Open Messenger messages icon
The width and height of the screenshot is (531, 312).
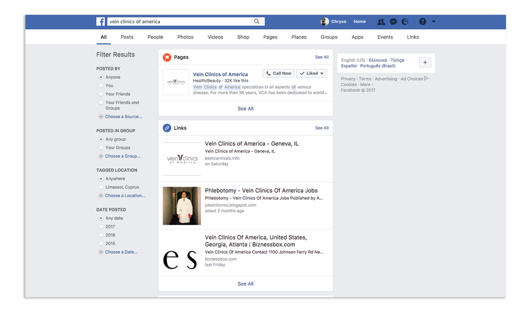point(393,22)
